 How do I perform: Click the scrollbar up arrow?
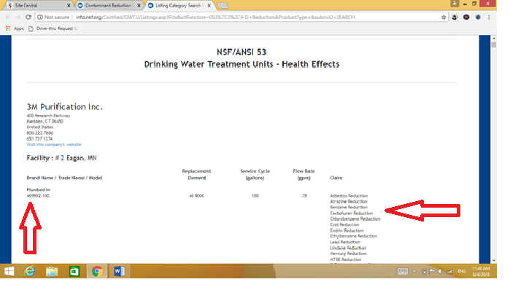[x=494, y=38]
